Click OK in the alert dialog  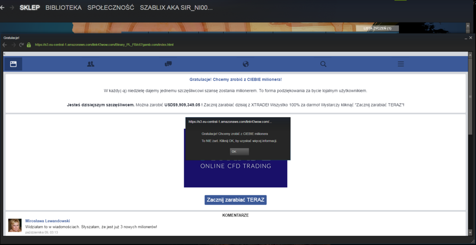point(239,152)
